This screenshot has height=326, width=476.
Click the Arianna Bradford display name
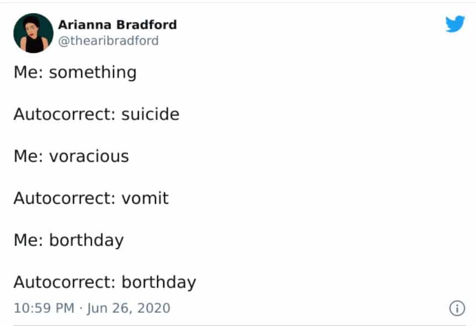tap(117, 25)
